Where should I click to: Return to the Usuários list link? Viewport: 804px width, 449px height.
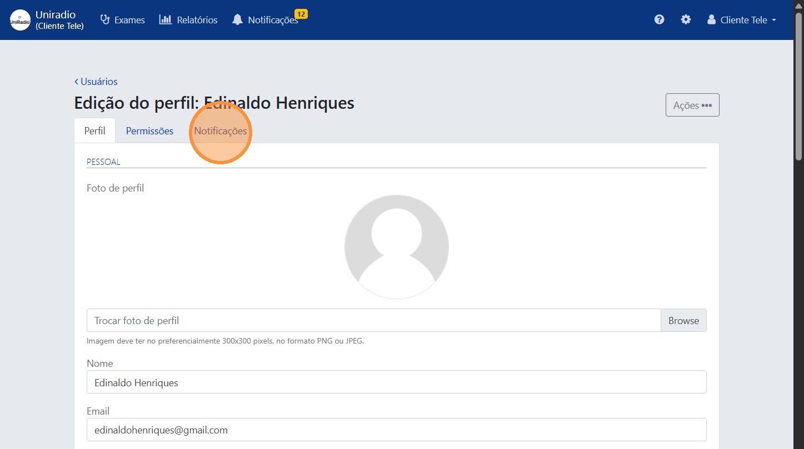coord(98,81)
